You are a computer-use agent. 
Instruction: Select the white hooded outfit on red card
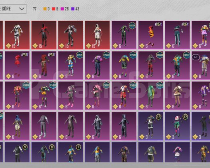tap(97, 35)
